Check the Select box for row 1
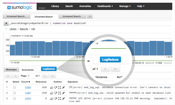Viewport: 175px width, 105px height. 14,87
